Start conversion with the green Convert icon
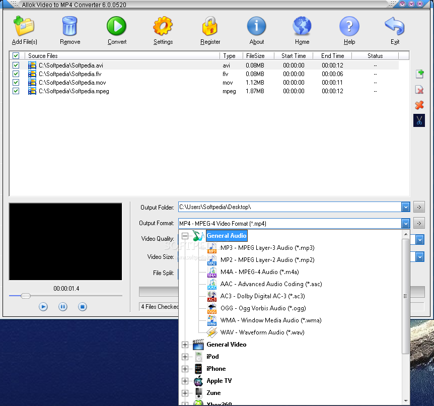The width and height of the screenshot is (434, 406). tap(116, 26)
